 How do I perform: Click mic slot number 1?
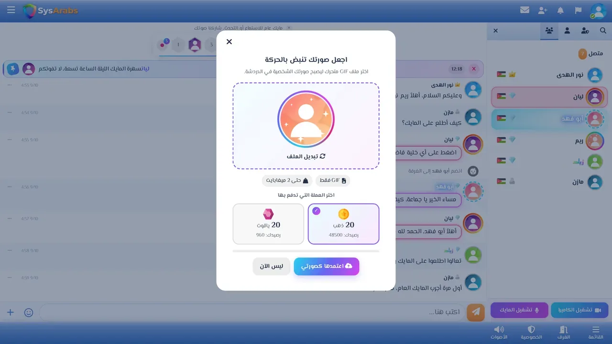[x=178, y=45]
